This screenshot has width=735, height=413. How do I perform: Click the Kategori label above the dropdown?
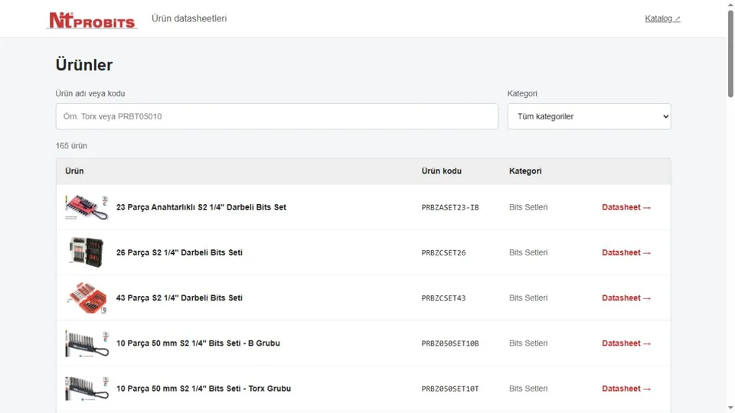click(522, 93)
